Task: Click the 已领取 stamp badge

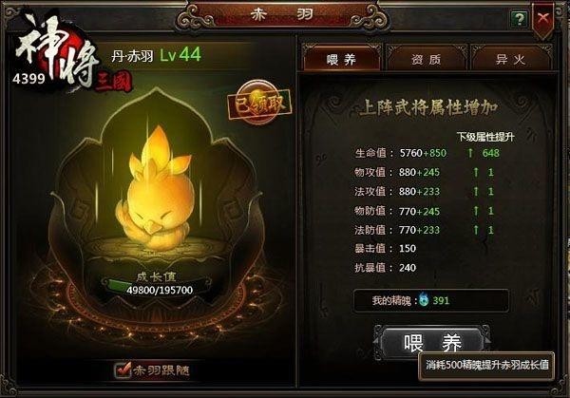Action: (x=259, y=103)
